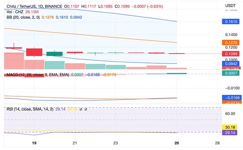Screen dimensions: 243x150
Task: Click the orange 0.1276 basis price label
Action: pos(231,43)
